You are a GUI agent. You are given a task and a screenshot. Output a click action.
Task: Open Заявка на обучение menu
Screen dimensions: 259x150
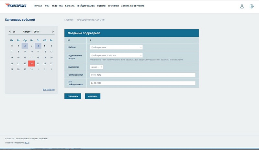133,6
